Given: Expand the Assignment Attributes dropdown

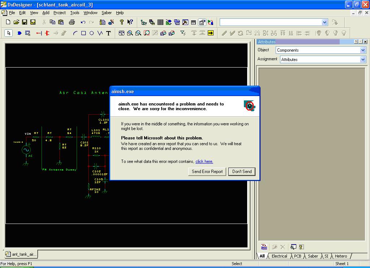Looking at the screenshot, I should click(x=363, y=60).
